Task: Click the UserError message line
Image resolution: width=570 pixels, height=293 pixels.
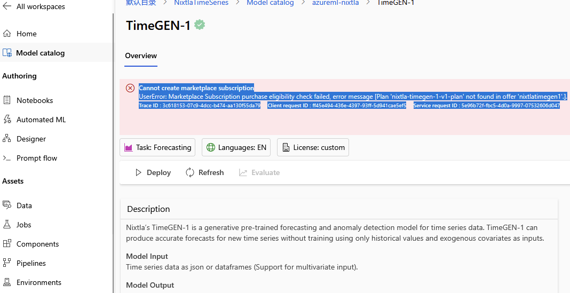Action: coord(353,97)
